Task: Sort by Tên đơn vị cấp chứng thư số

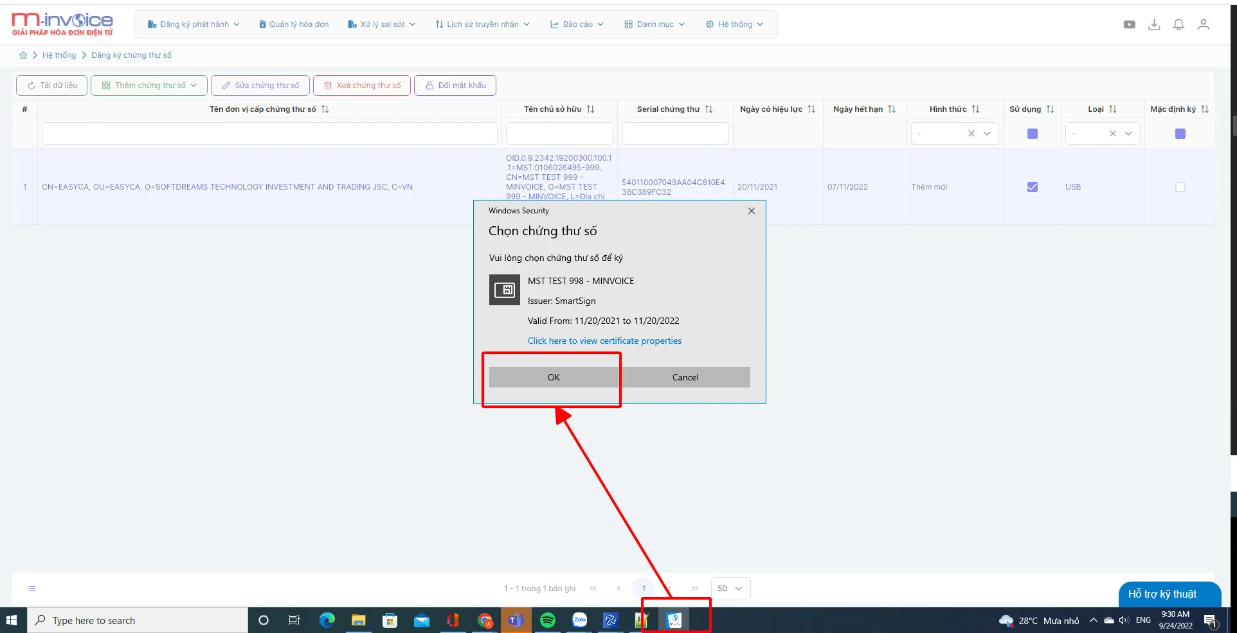Action: tap(325, 109)
